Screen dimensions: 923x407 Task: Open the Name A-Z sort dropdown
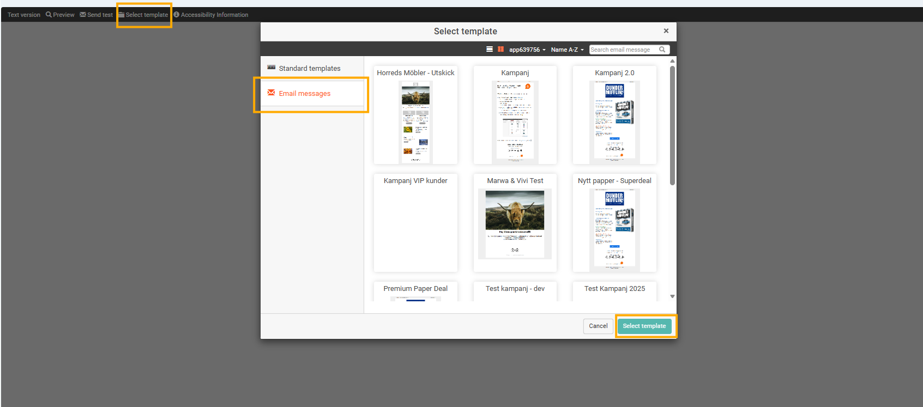pos(567,50)
